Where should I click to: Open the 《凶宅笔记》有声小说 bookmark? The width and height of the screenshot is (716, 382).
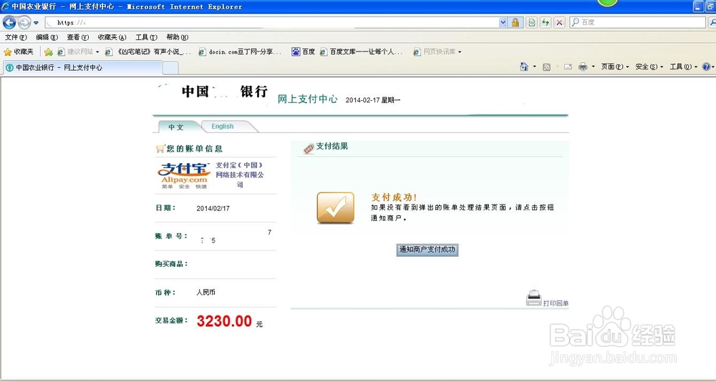click(x=148, y=52)
